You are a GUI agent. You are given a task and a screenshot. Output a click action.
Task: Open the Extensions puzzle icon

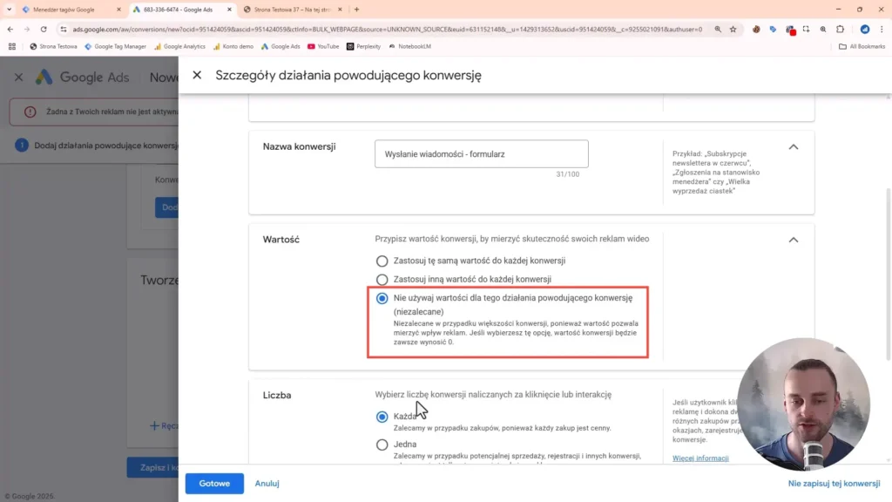tap(841, 29)
